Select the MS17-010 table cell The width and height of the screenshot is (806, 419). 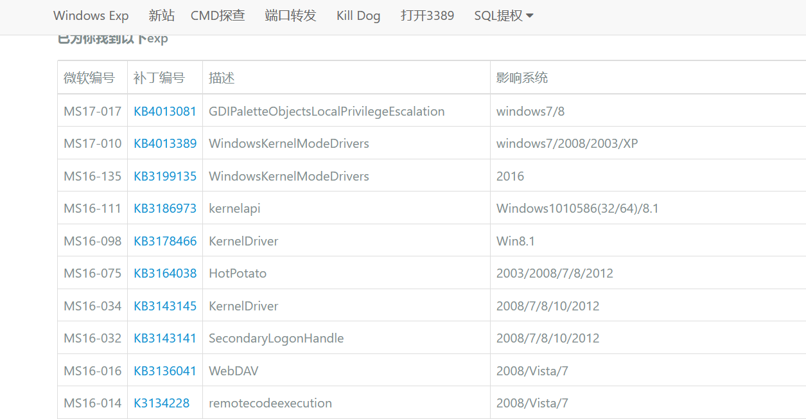pyautogui.click(x=92, y=143)
